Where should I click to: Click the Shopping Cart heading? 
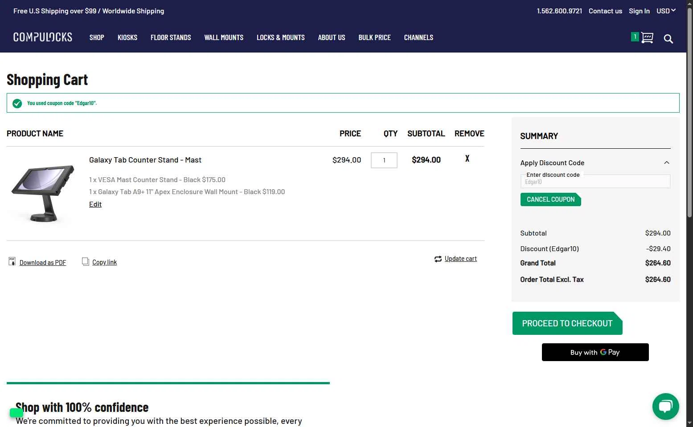point(47,80)
